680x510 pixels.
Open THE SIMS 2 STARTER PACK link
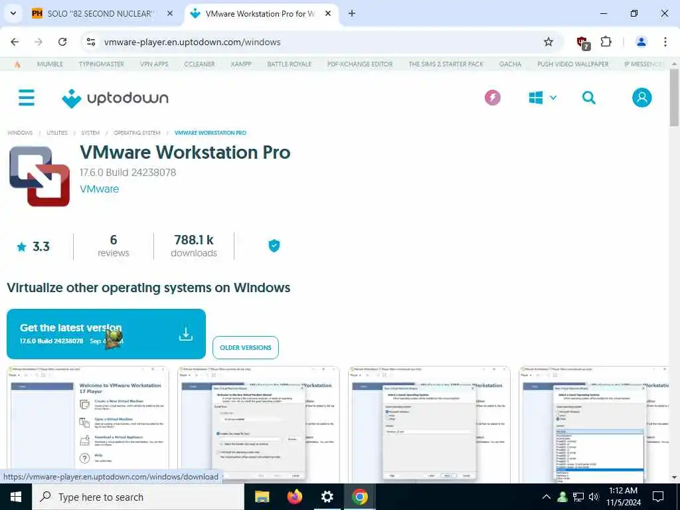tap(446, 64)
